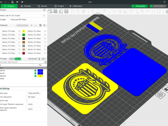
Task: Open Plate Settings plate type dropdown
Action: click(33, 93)
